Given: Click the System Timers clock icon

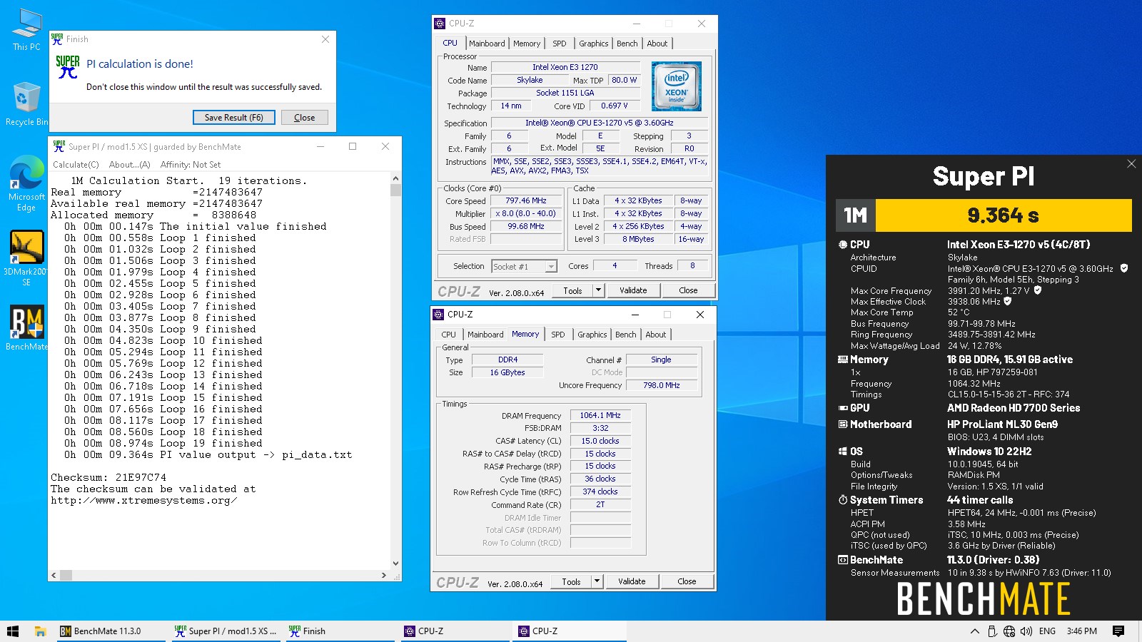Looking at the screenshot, I should pyautogui.click(x=843, y=500).
